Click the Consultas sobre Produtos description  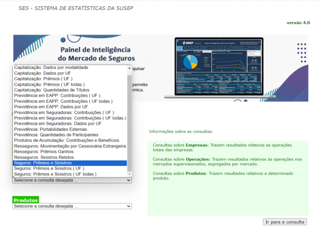pyautogui.click(x=223, y=176)
